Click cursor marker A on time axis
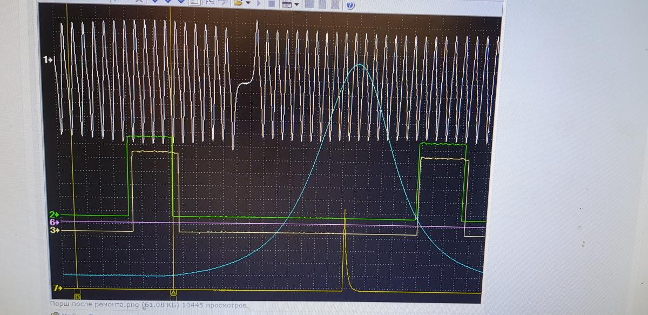Screen dimensions: 648x315 coord(173,292)
